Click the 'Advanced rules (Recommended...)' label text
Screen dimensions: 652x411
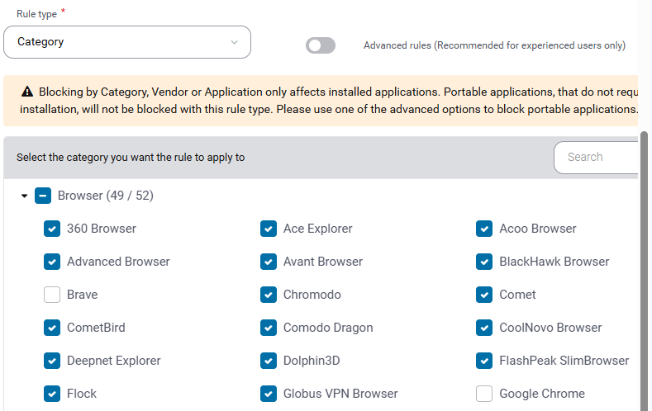[494, 45]
